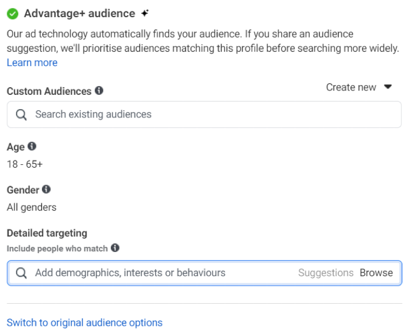Show Suggestions for detailed targeting
The image size is (408, 333).
click(x=325, y=273)
